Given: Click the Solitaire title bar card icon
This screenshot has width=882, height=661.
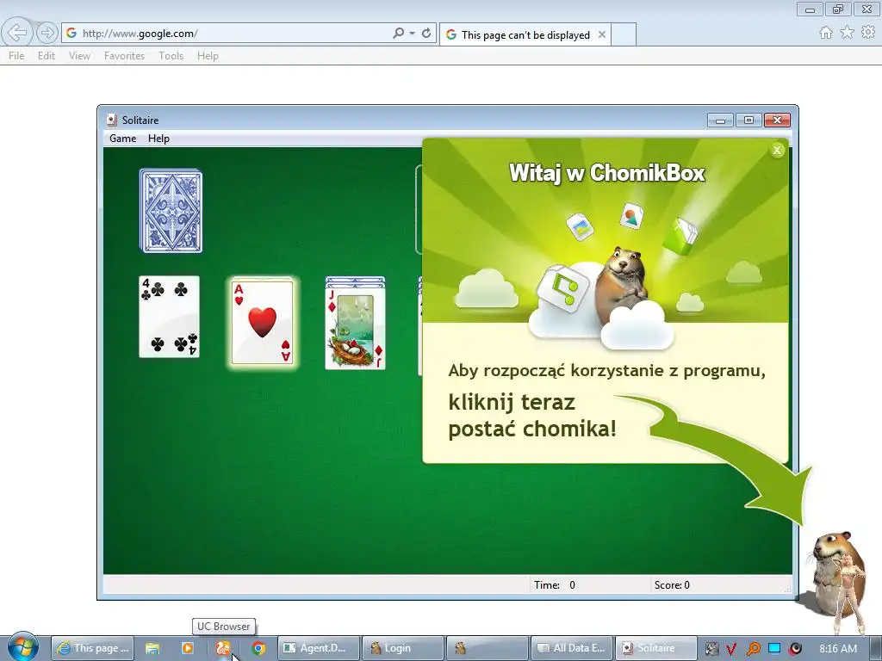Looking at the screenshot, I should point(111,120).
